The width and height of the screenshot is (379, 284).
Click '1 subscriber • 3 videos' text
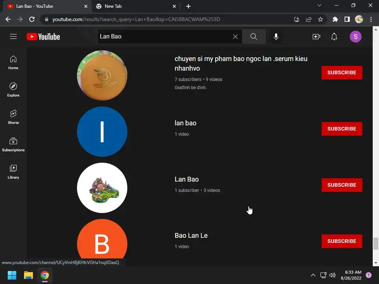click(197, 190)
